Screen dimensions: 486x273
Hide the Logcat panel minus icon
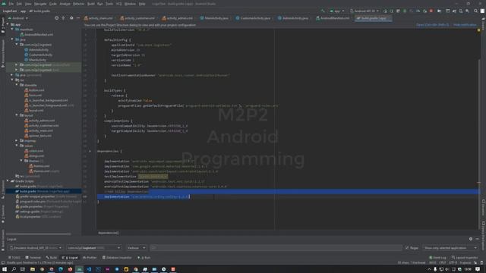click(x=478, y=239)
